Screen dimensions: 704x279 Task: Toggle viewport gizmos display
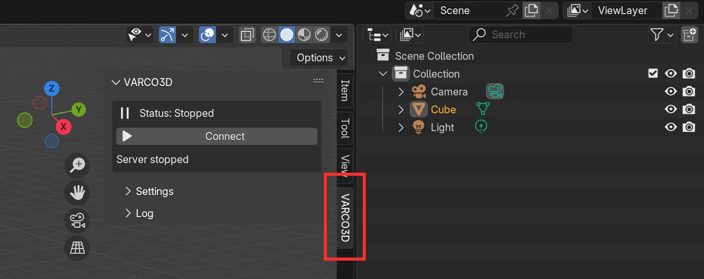pyautogui.click(x=168, y=35)
